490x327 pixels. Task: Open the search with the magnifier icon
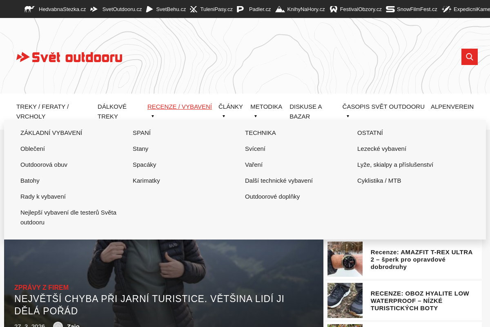tap(469, 57)
